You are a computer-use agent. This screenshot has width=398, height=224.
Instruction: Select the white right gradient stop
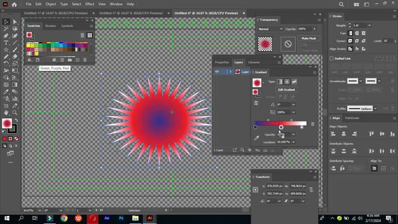coord(302,127)
